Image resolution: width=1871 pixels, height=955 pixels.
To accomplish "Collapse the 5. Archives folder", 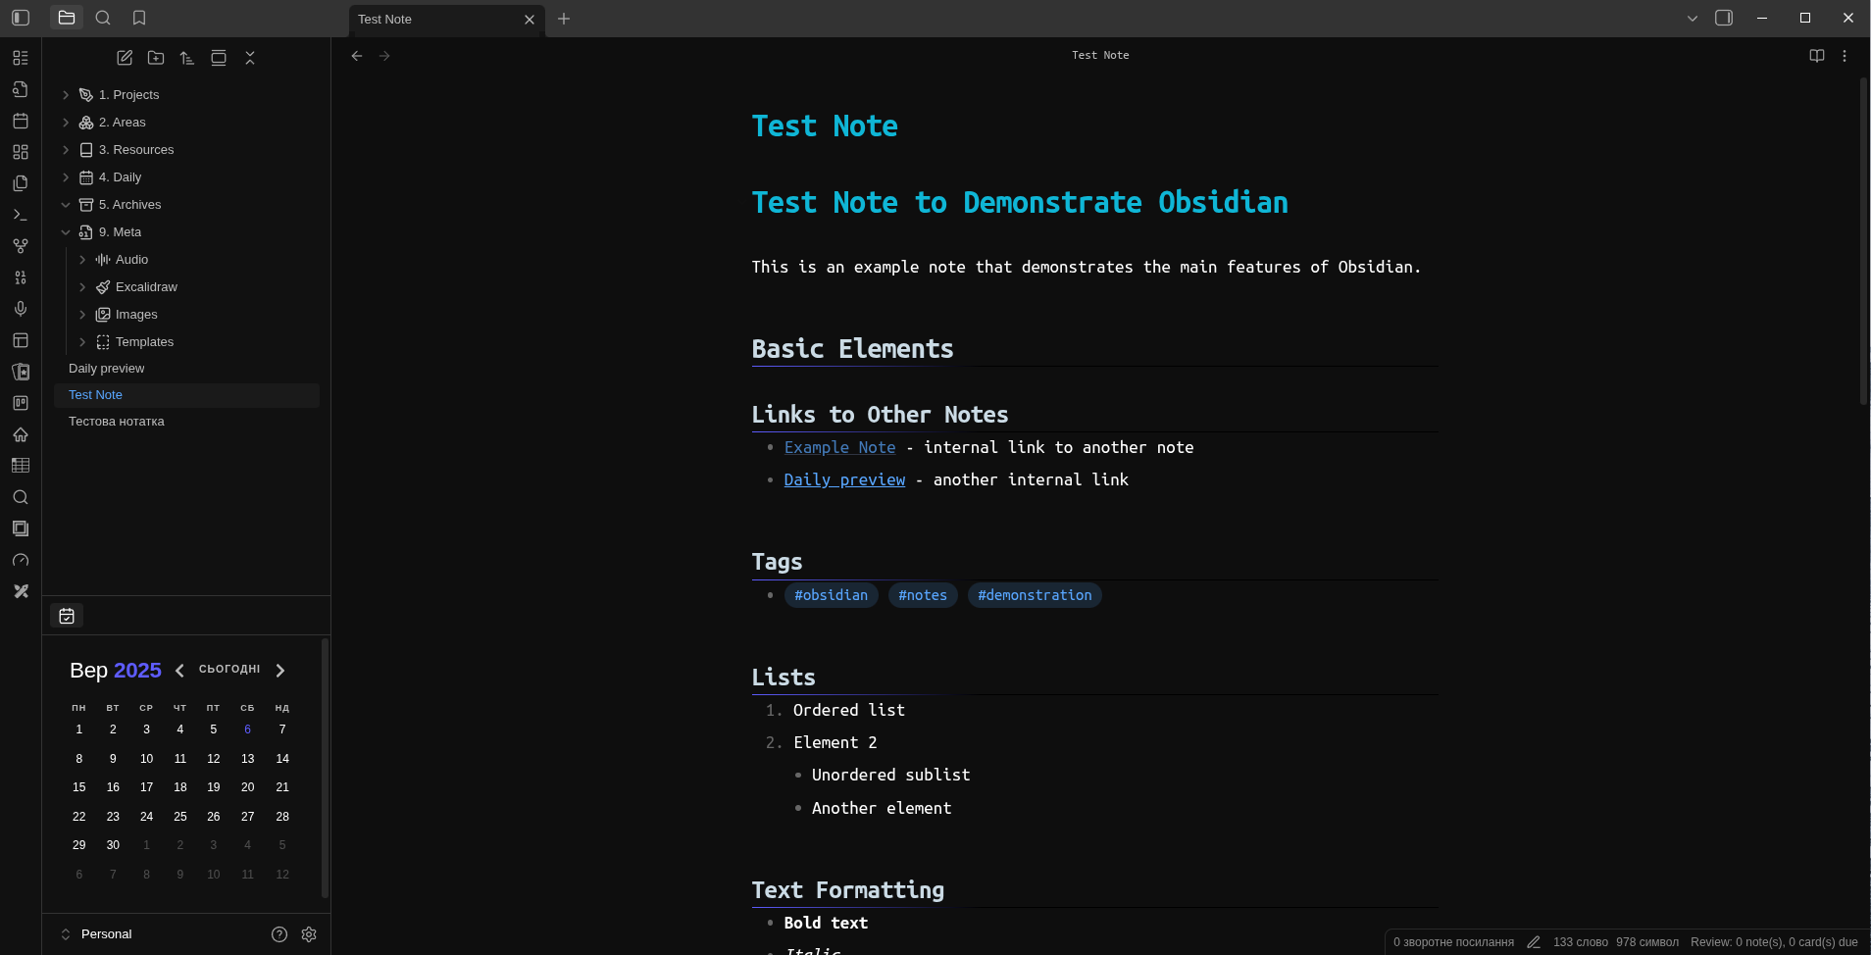I will [x=66, y=205].
